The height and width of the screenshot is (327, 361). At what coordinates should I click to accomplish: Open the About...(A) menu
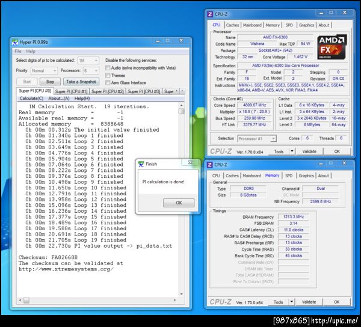(x=59, y=99)
